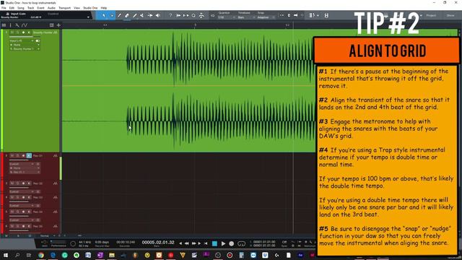Viewport: 462px width, 260px height.
Task: Select the Mute tool
Action: point(142,15)
